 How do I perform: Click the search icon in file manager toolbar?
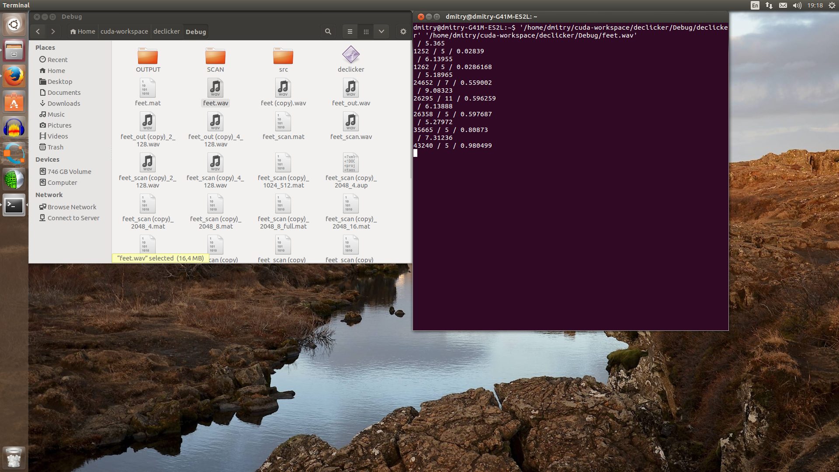click(x=328, y=31)
